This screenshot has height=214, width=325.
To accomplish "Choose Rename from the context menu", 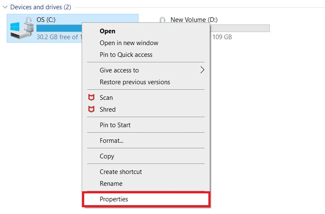I will [x=111, y=183].
